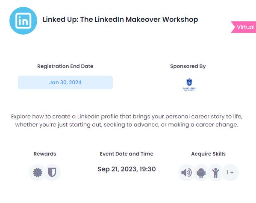Open the workshop title heading

pyautogui.click(x=121, y=19)
